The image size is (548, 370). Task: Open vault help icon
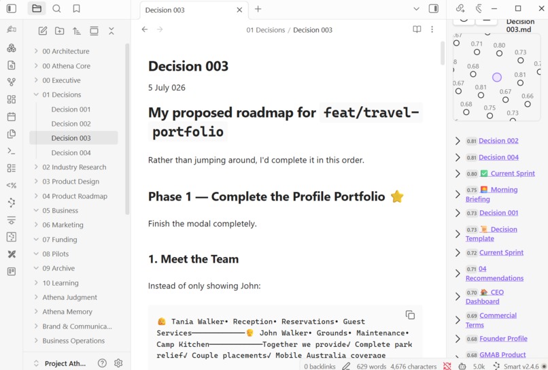pos(102,363)
